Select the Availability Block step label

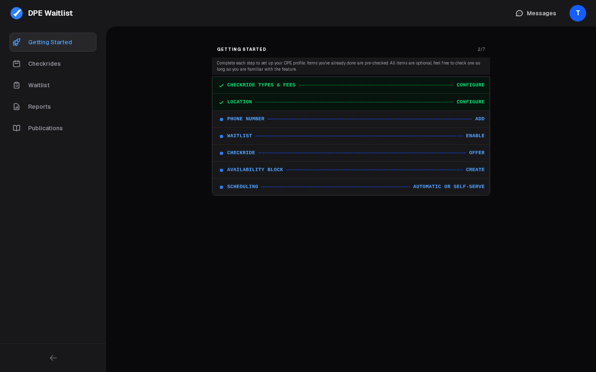(x=255, y=170)
